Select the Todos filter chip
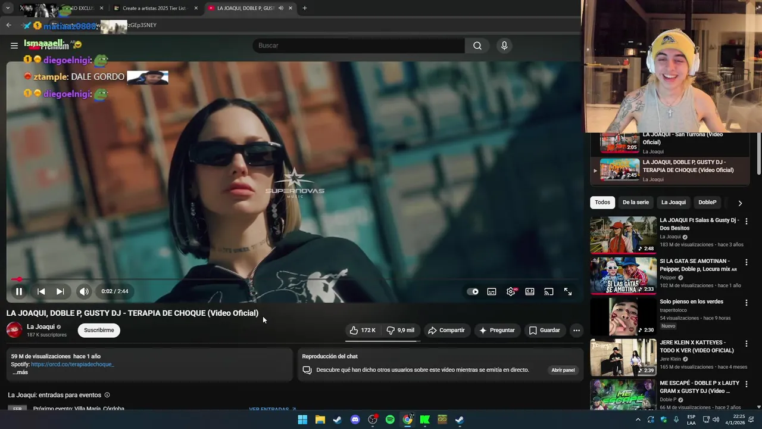The height and width of the screenshot is (429, 762). (602, 203)
